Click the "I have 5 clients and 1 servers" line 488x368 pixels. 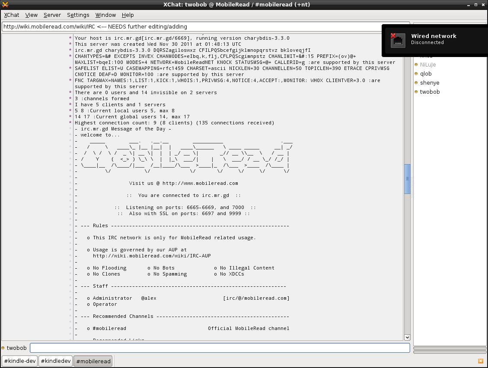(120, 105)
